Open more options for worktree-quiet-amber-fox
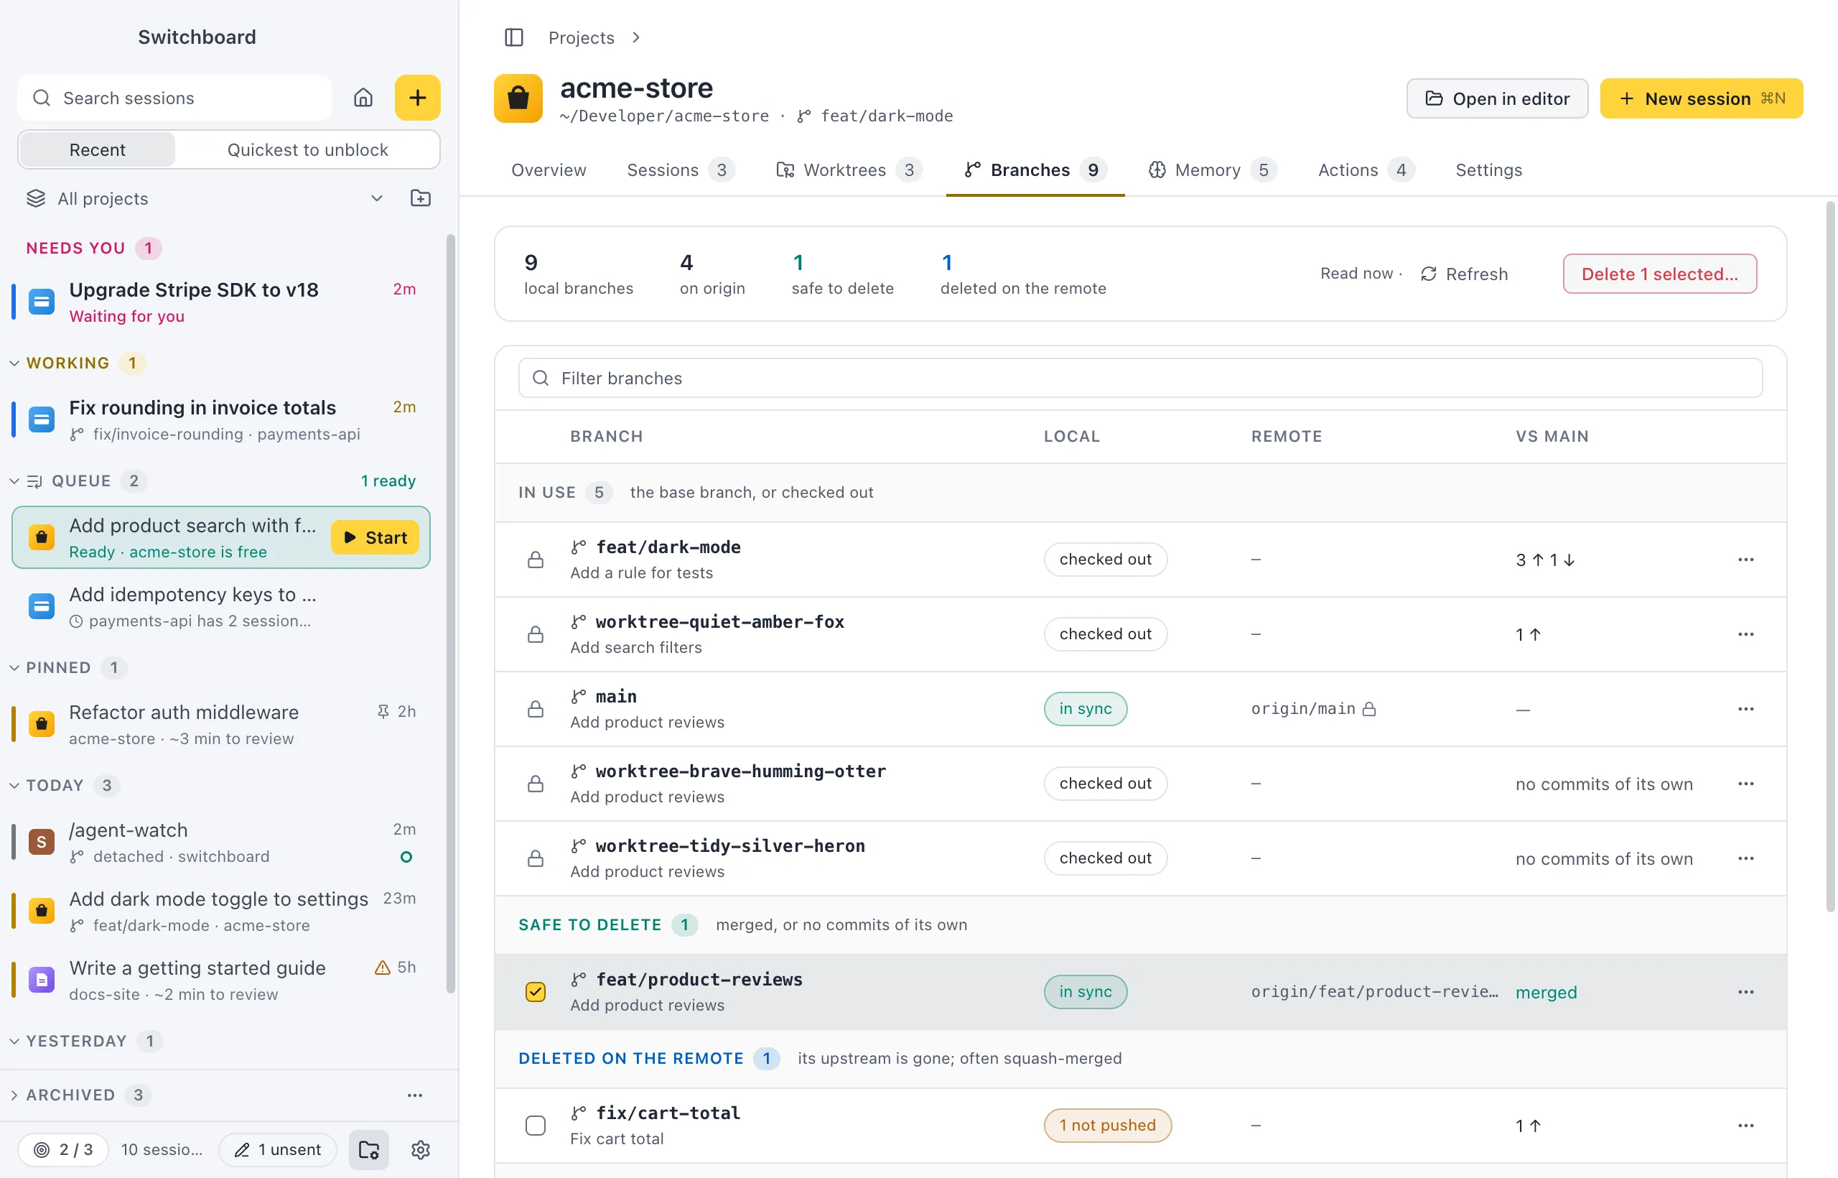This screenshot has height=1178, width=1838. 1745,634
